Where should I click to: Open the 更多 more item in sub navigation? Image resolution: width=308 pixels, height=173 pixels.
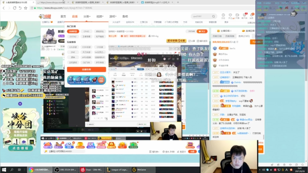point(226,22)
